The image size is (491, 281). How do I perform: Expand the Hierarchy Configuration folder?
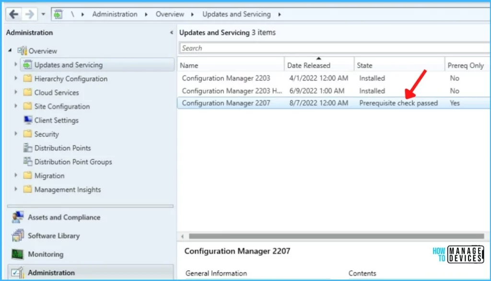click(x=16, y=78)
